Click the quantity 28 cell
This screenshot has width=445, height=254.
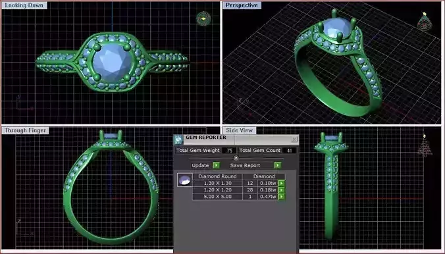(249, 190)
